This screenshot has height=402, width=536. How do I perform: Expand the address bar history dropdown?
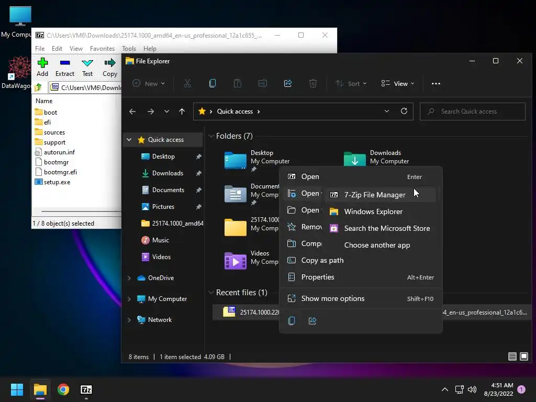click(387, 111)
